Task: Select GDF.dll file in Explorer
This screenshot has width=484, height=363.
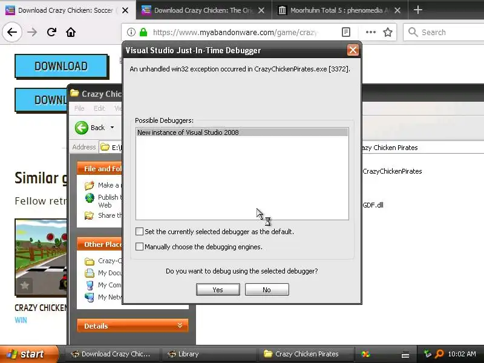Action: [x=373, y=205]
